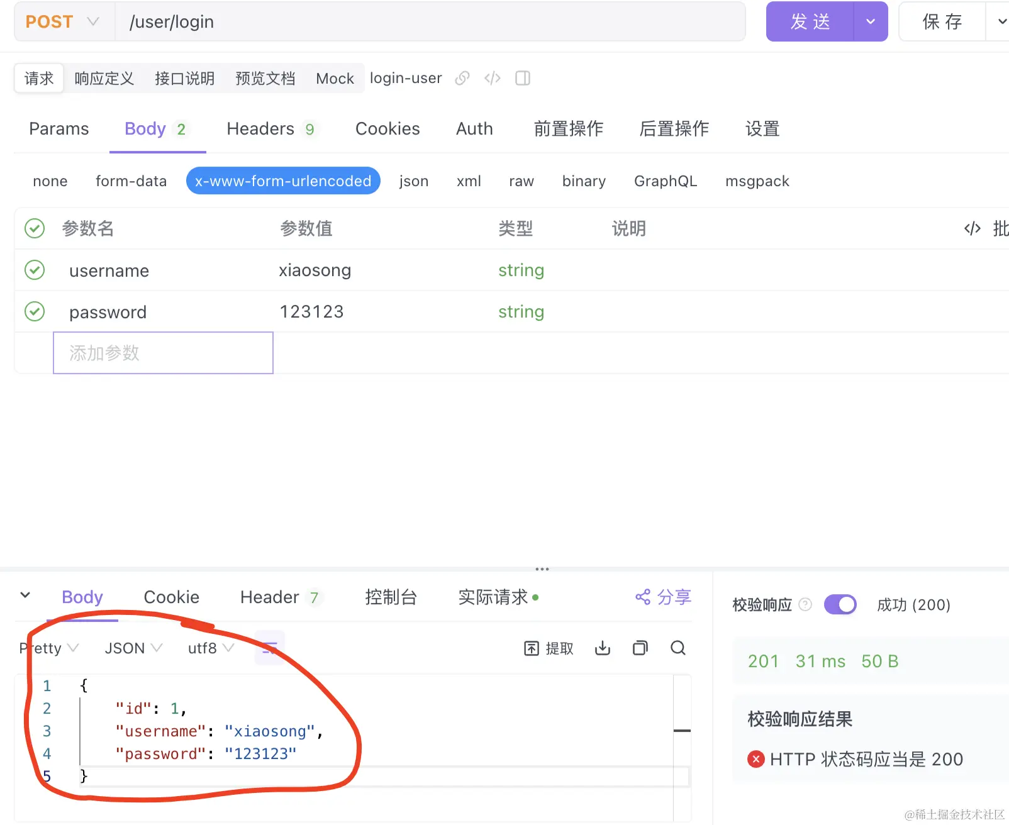
Task: Switch to the 预览文档 tab
Action: (x=265, y=79)
